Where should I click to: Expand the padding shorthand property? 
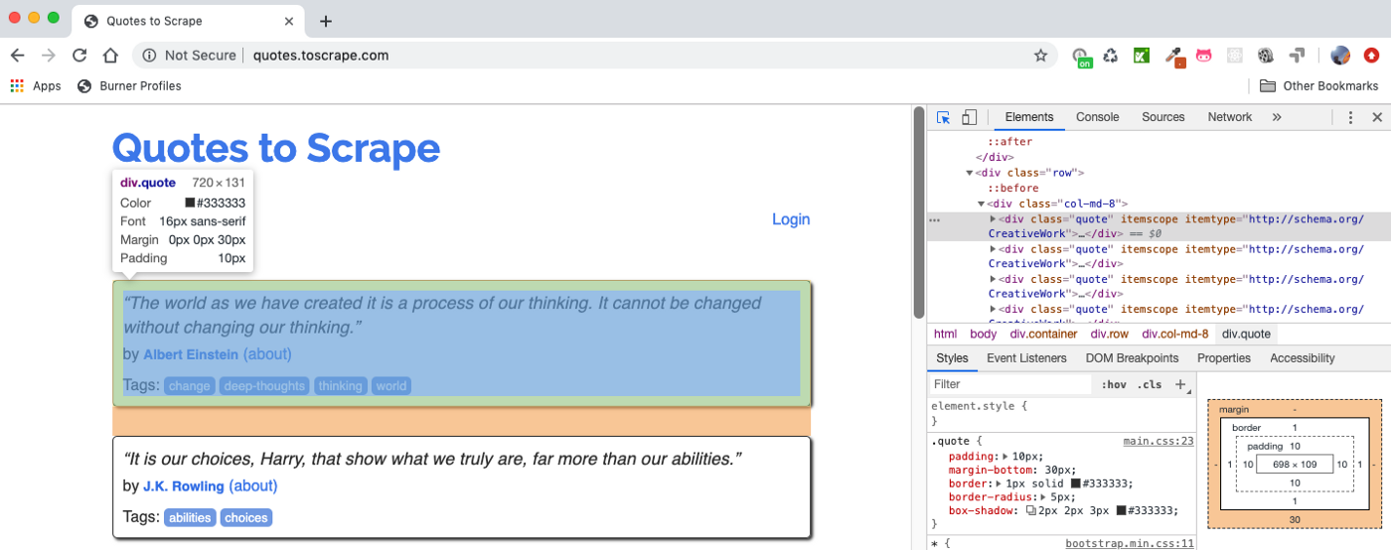point(1006,456)
